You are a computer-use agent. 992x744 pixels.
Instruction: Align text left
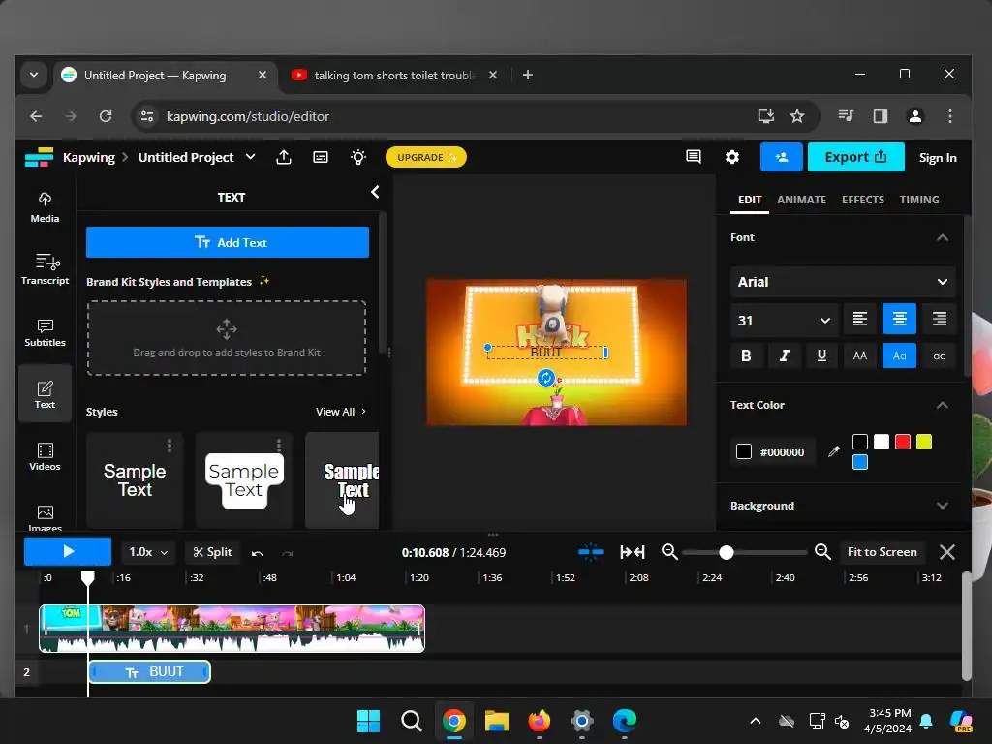pos(860,320)
